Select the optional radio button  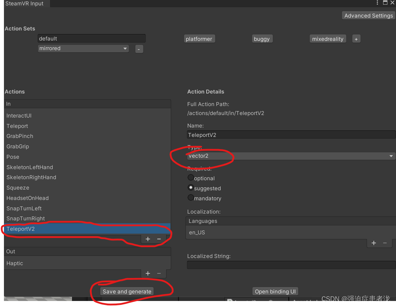click(190, 177)
